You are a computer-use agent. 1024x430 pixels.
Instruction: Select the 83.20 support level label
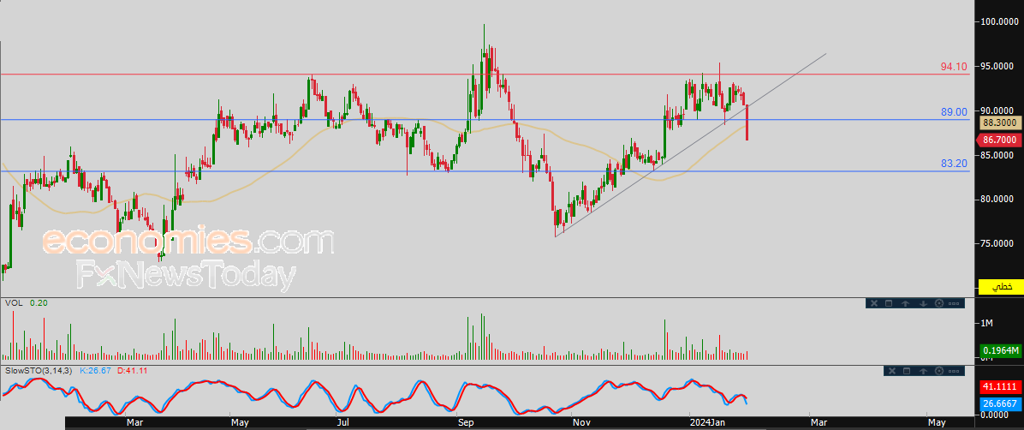pos(954,164)
